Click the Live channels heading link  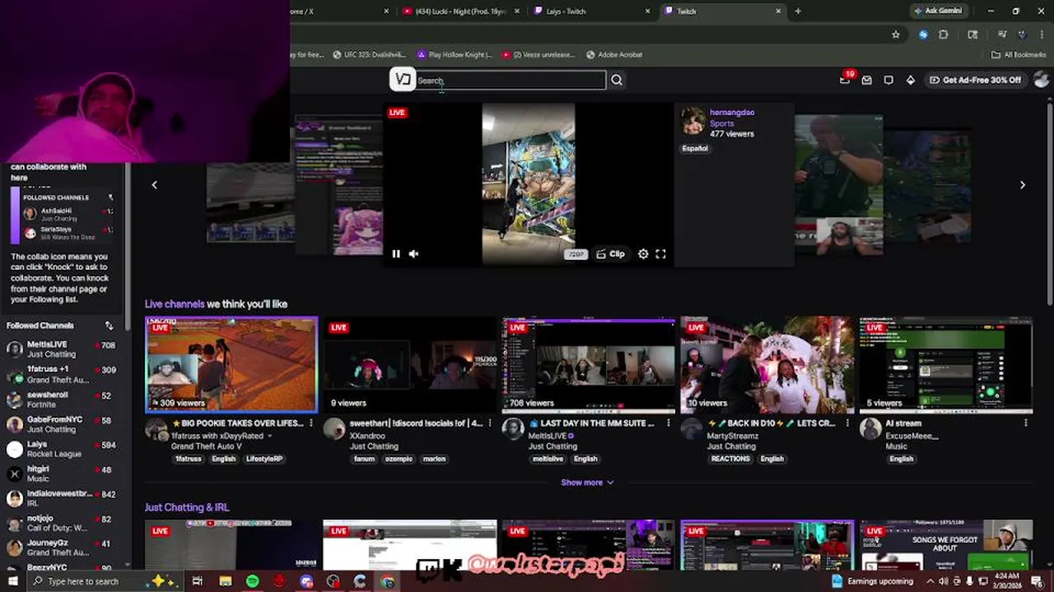pyautogui.click(x=175, y=304)
